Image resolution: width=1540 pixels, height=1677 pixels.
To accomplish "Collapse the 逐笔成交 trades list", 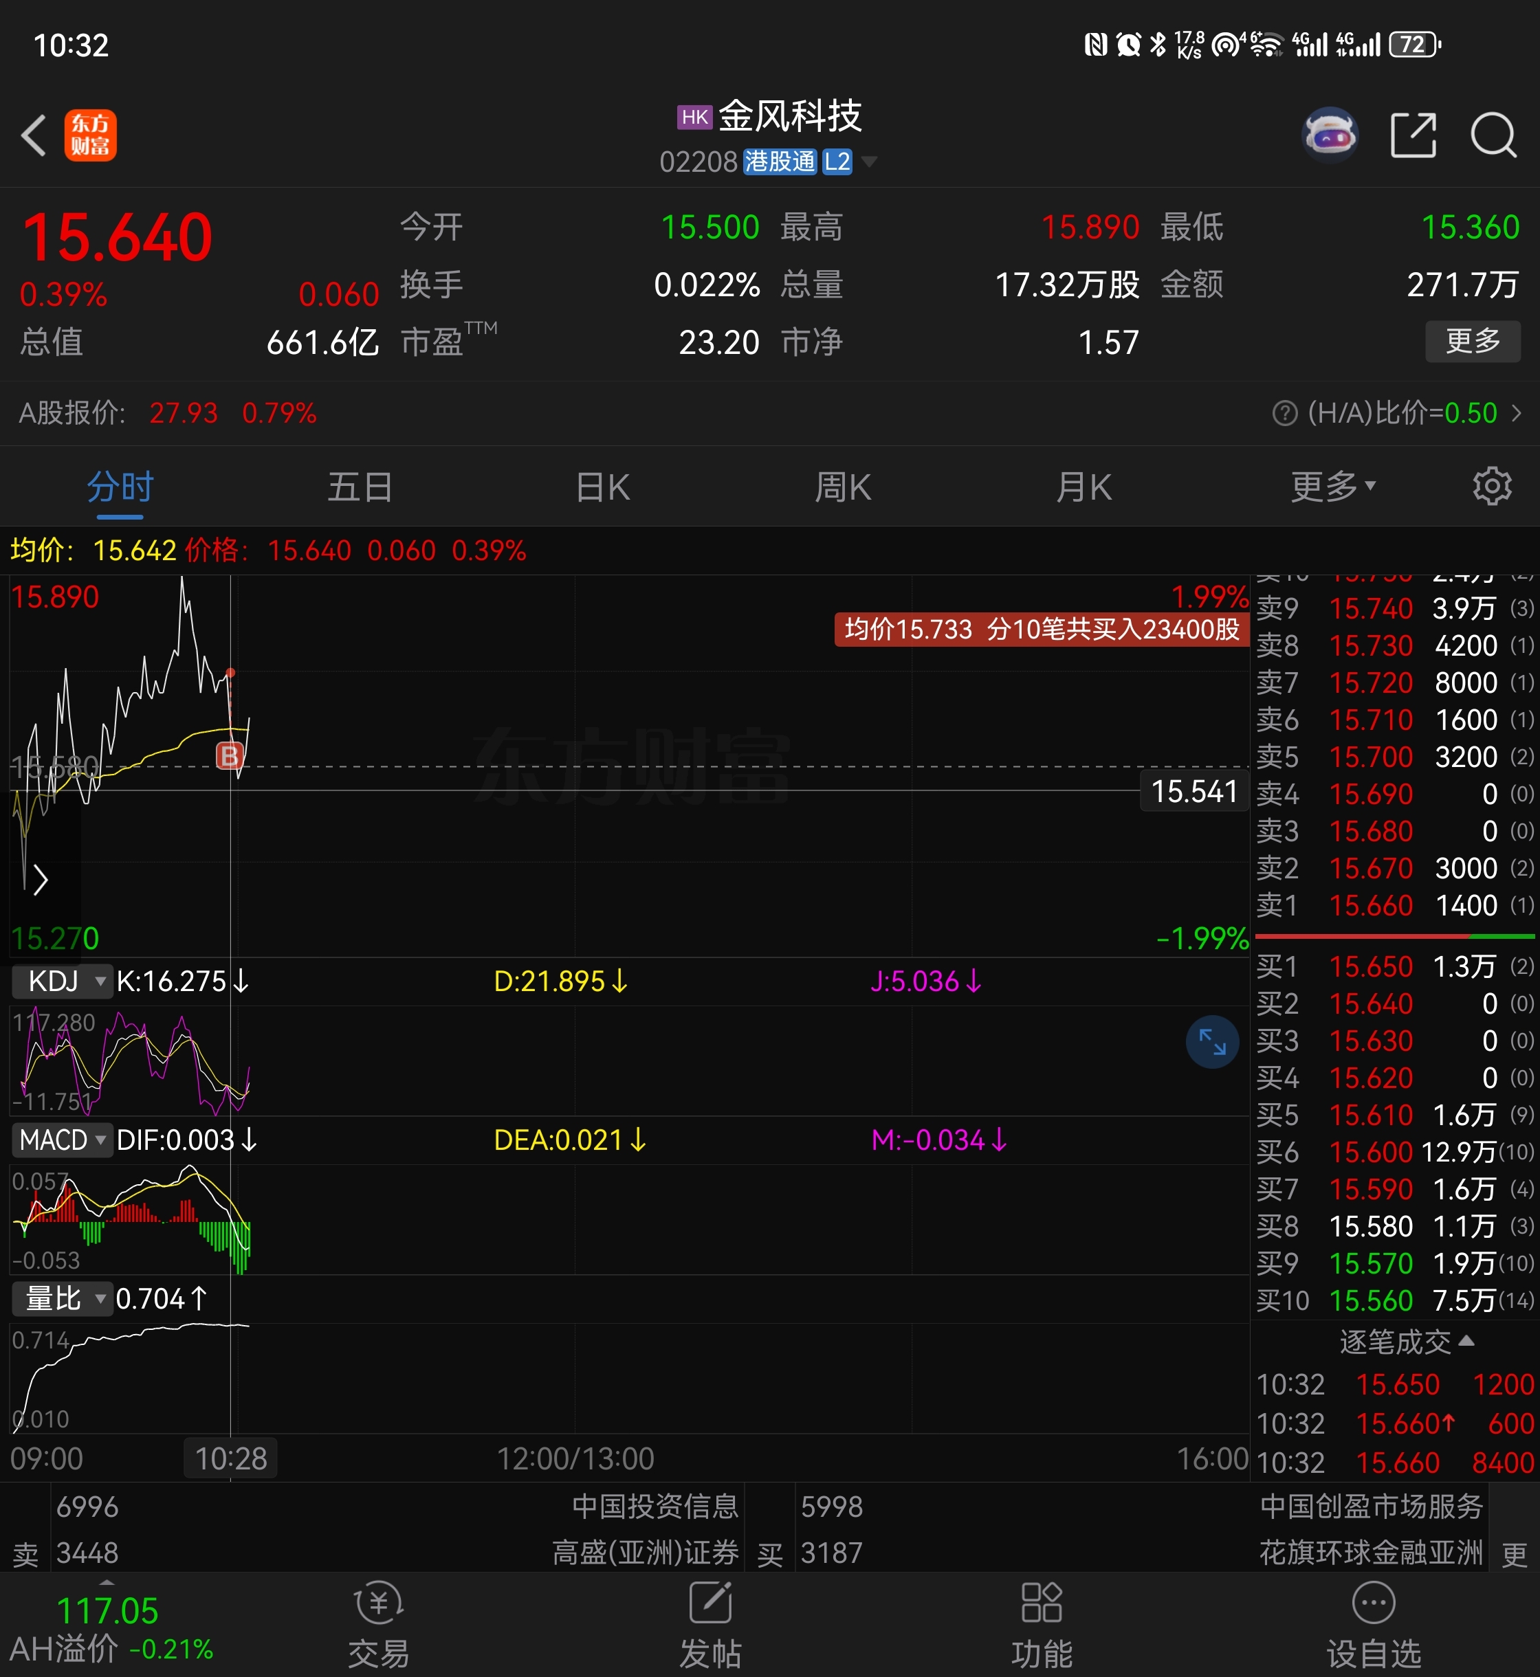I will (1407, 1342).
